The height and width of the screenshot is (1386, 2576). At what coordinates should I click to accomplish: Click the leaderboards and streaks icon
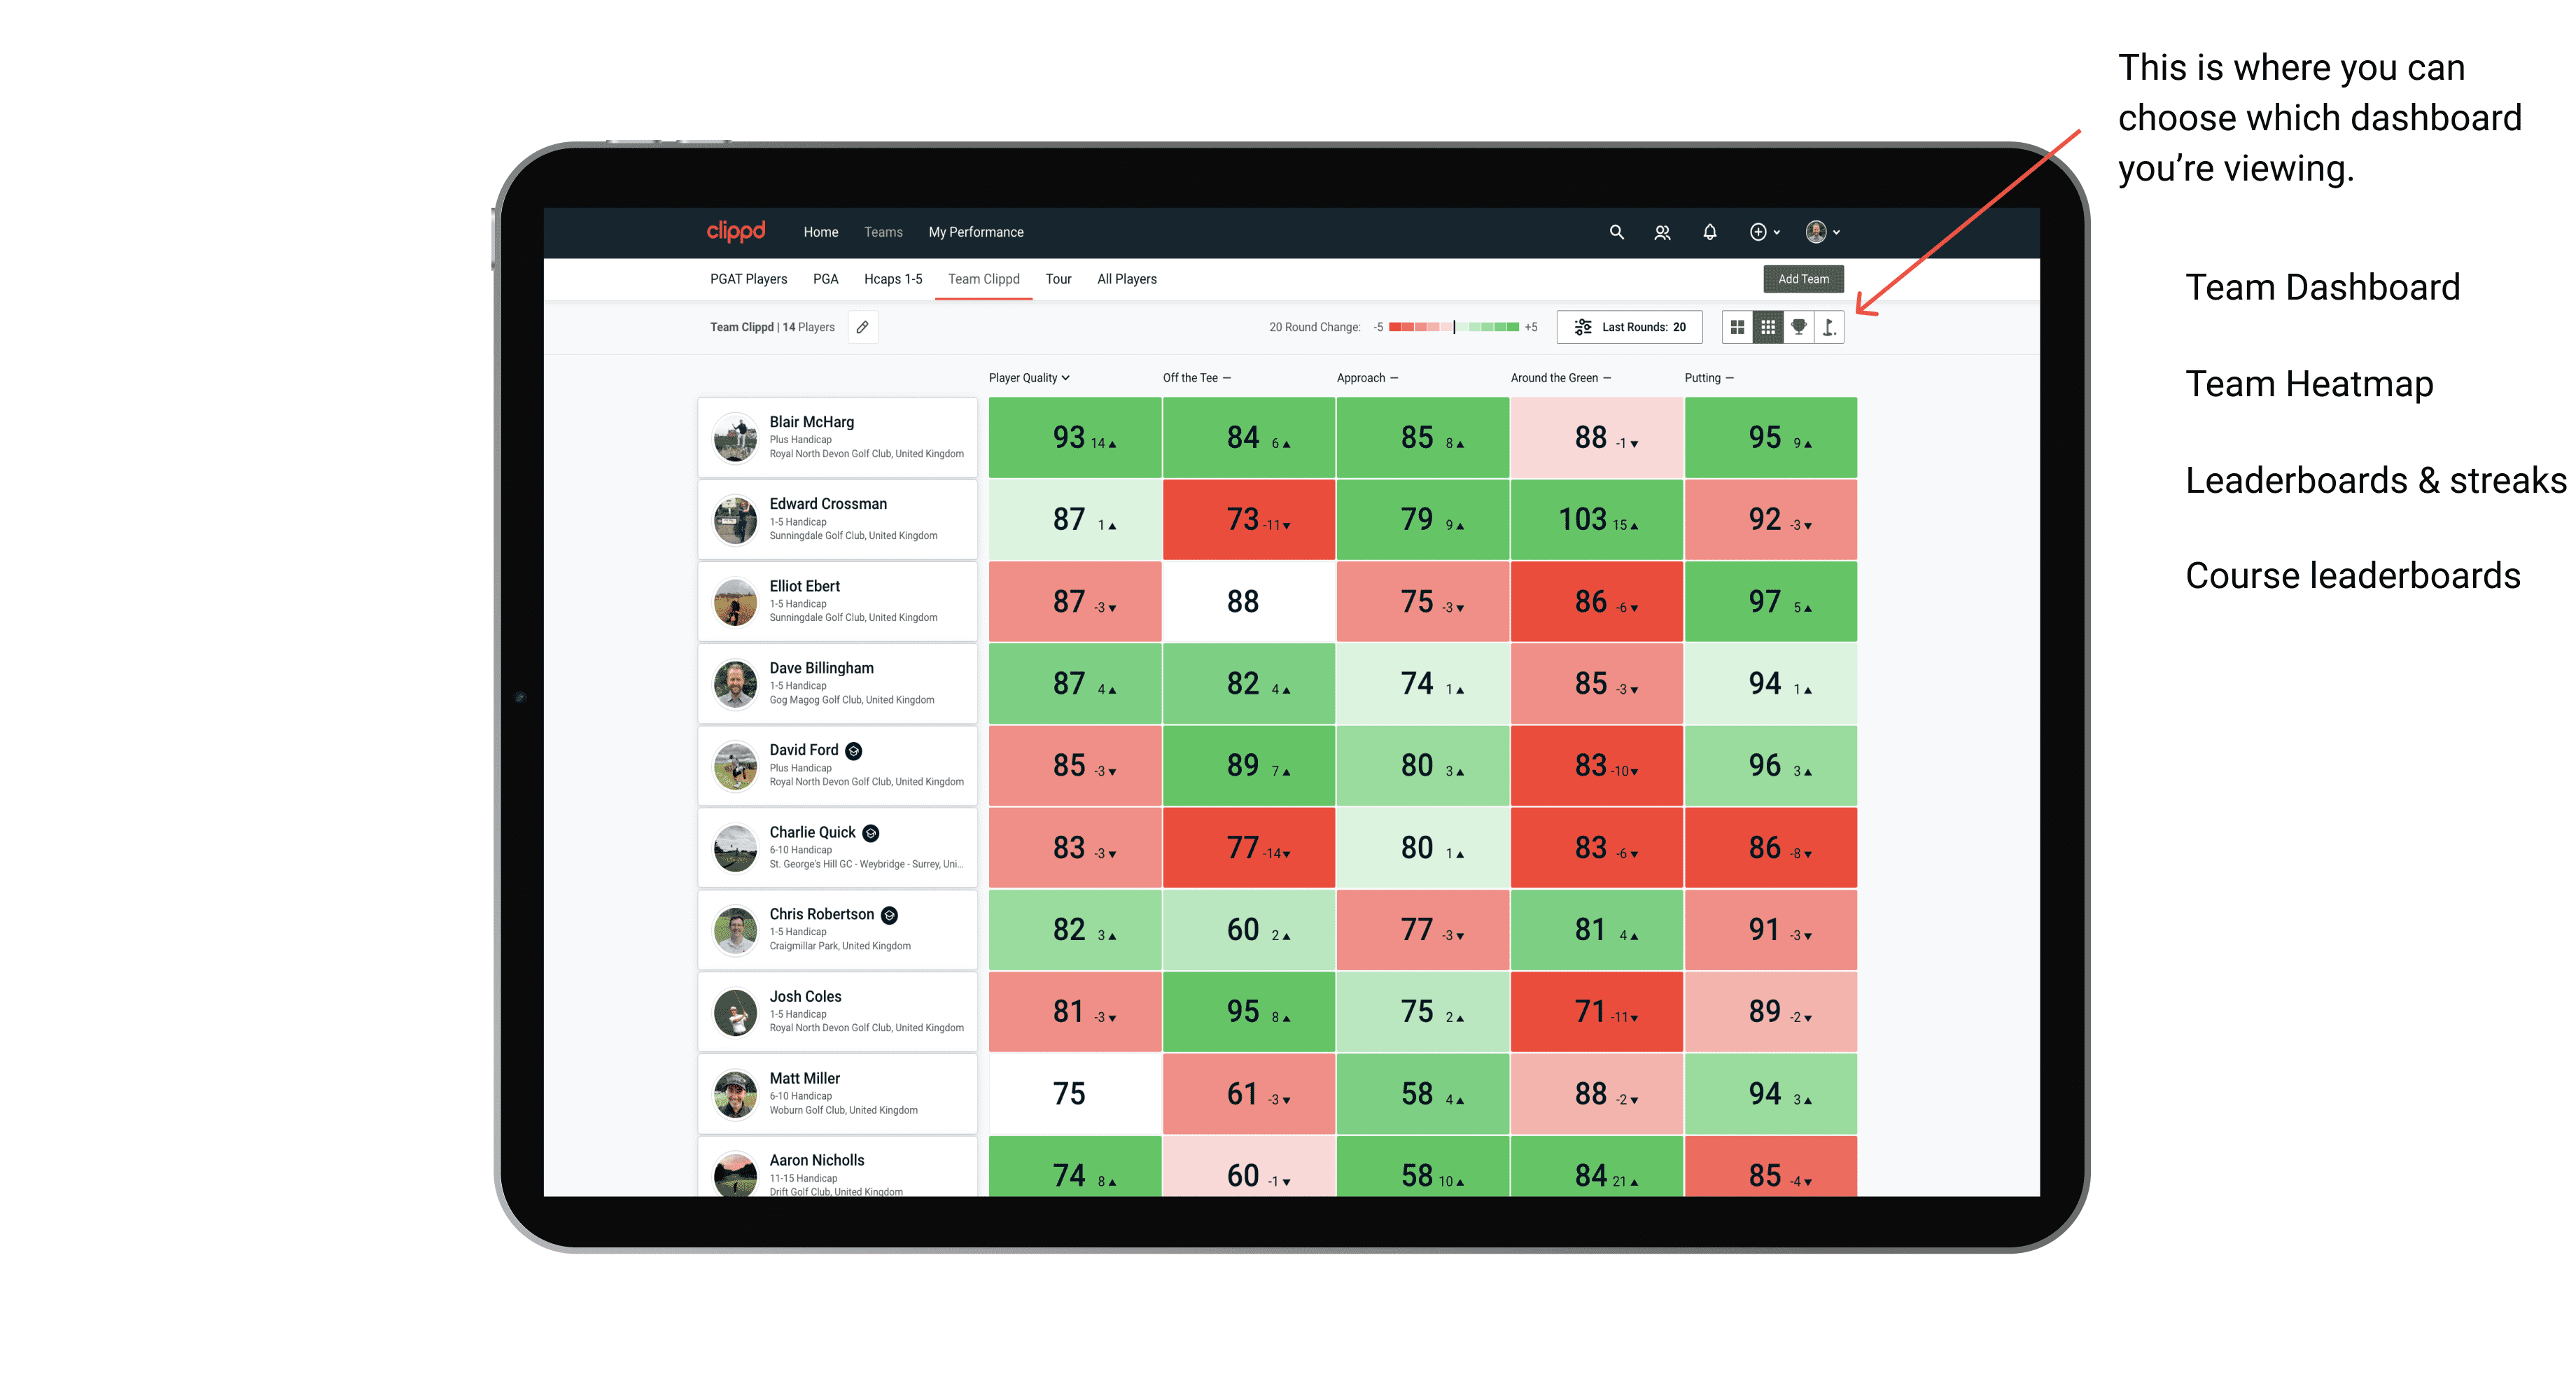coord(1798,330)
